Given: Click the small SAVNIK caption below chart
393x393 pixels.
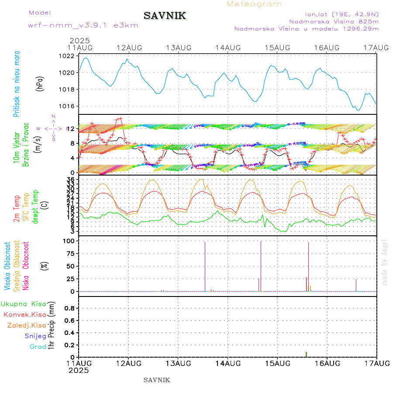Looking at the screenshot, I should 157,380.
